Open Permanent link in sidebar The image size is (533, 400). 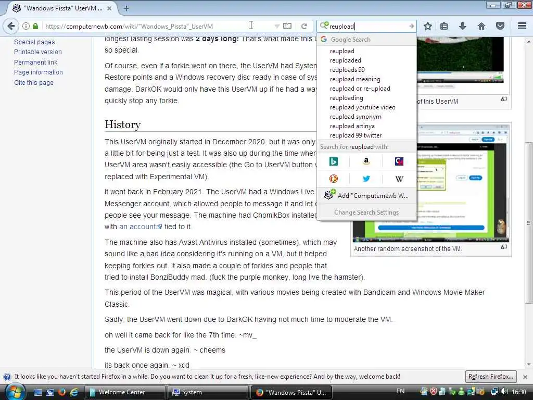(36, 63)
